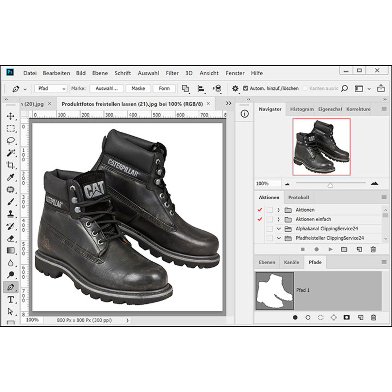
Task: Open pen tool preset picker arrow
Action: pyautogui.click(x=25, y=89)
